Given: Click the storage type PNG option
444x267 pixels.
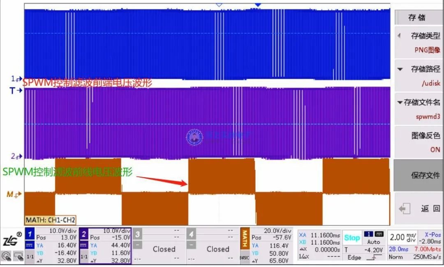Looking at the screenshot, I should click(427, 50).
